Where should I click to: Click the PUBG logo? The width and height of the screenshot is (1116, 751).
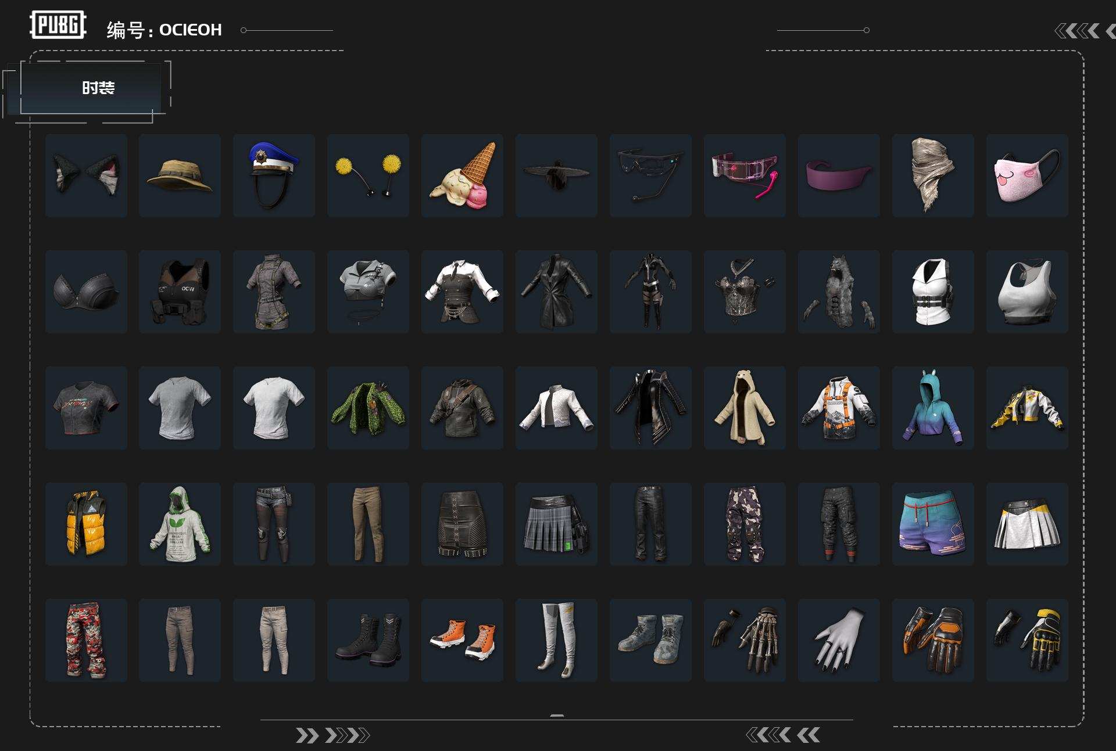point(58,25)
